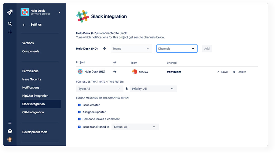Open Permissions settings
275x153 pixels.
(30, 71)
